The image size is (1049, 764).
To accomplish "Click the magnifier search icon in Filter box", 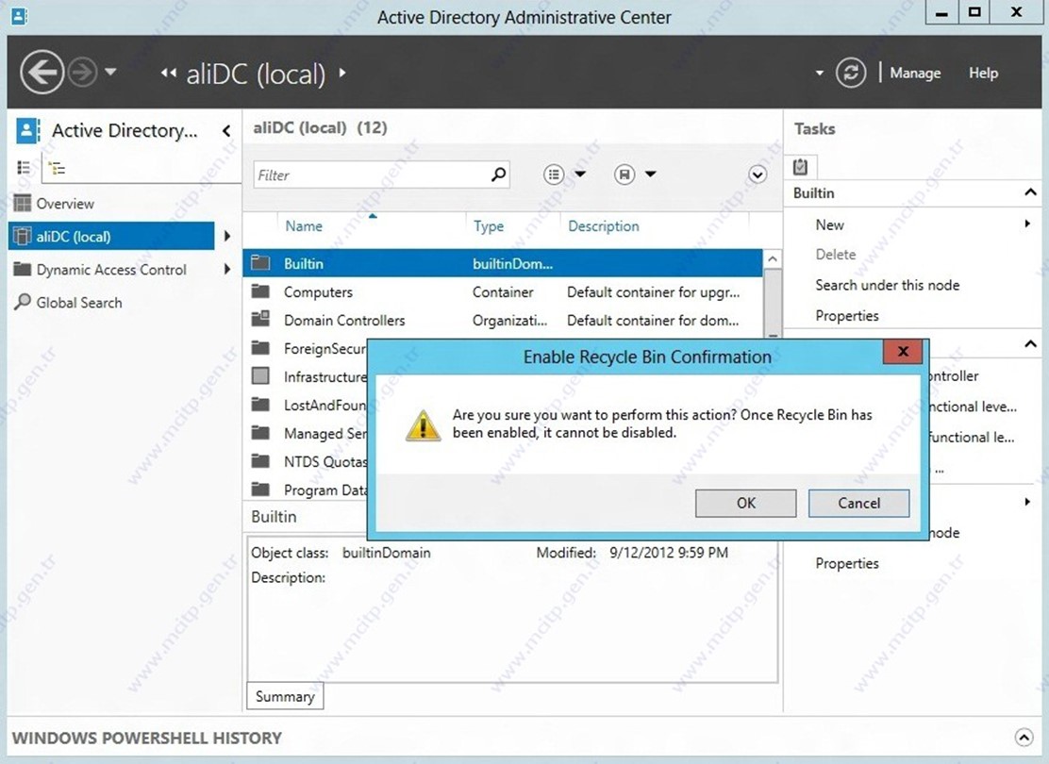I will click(498, 174).
